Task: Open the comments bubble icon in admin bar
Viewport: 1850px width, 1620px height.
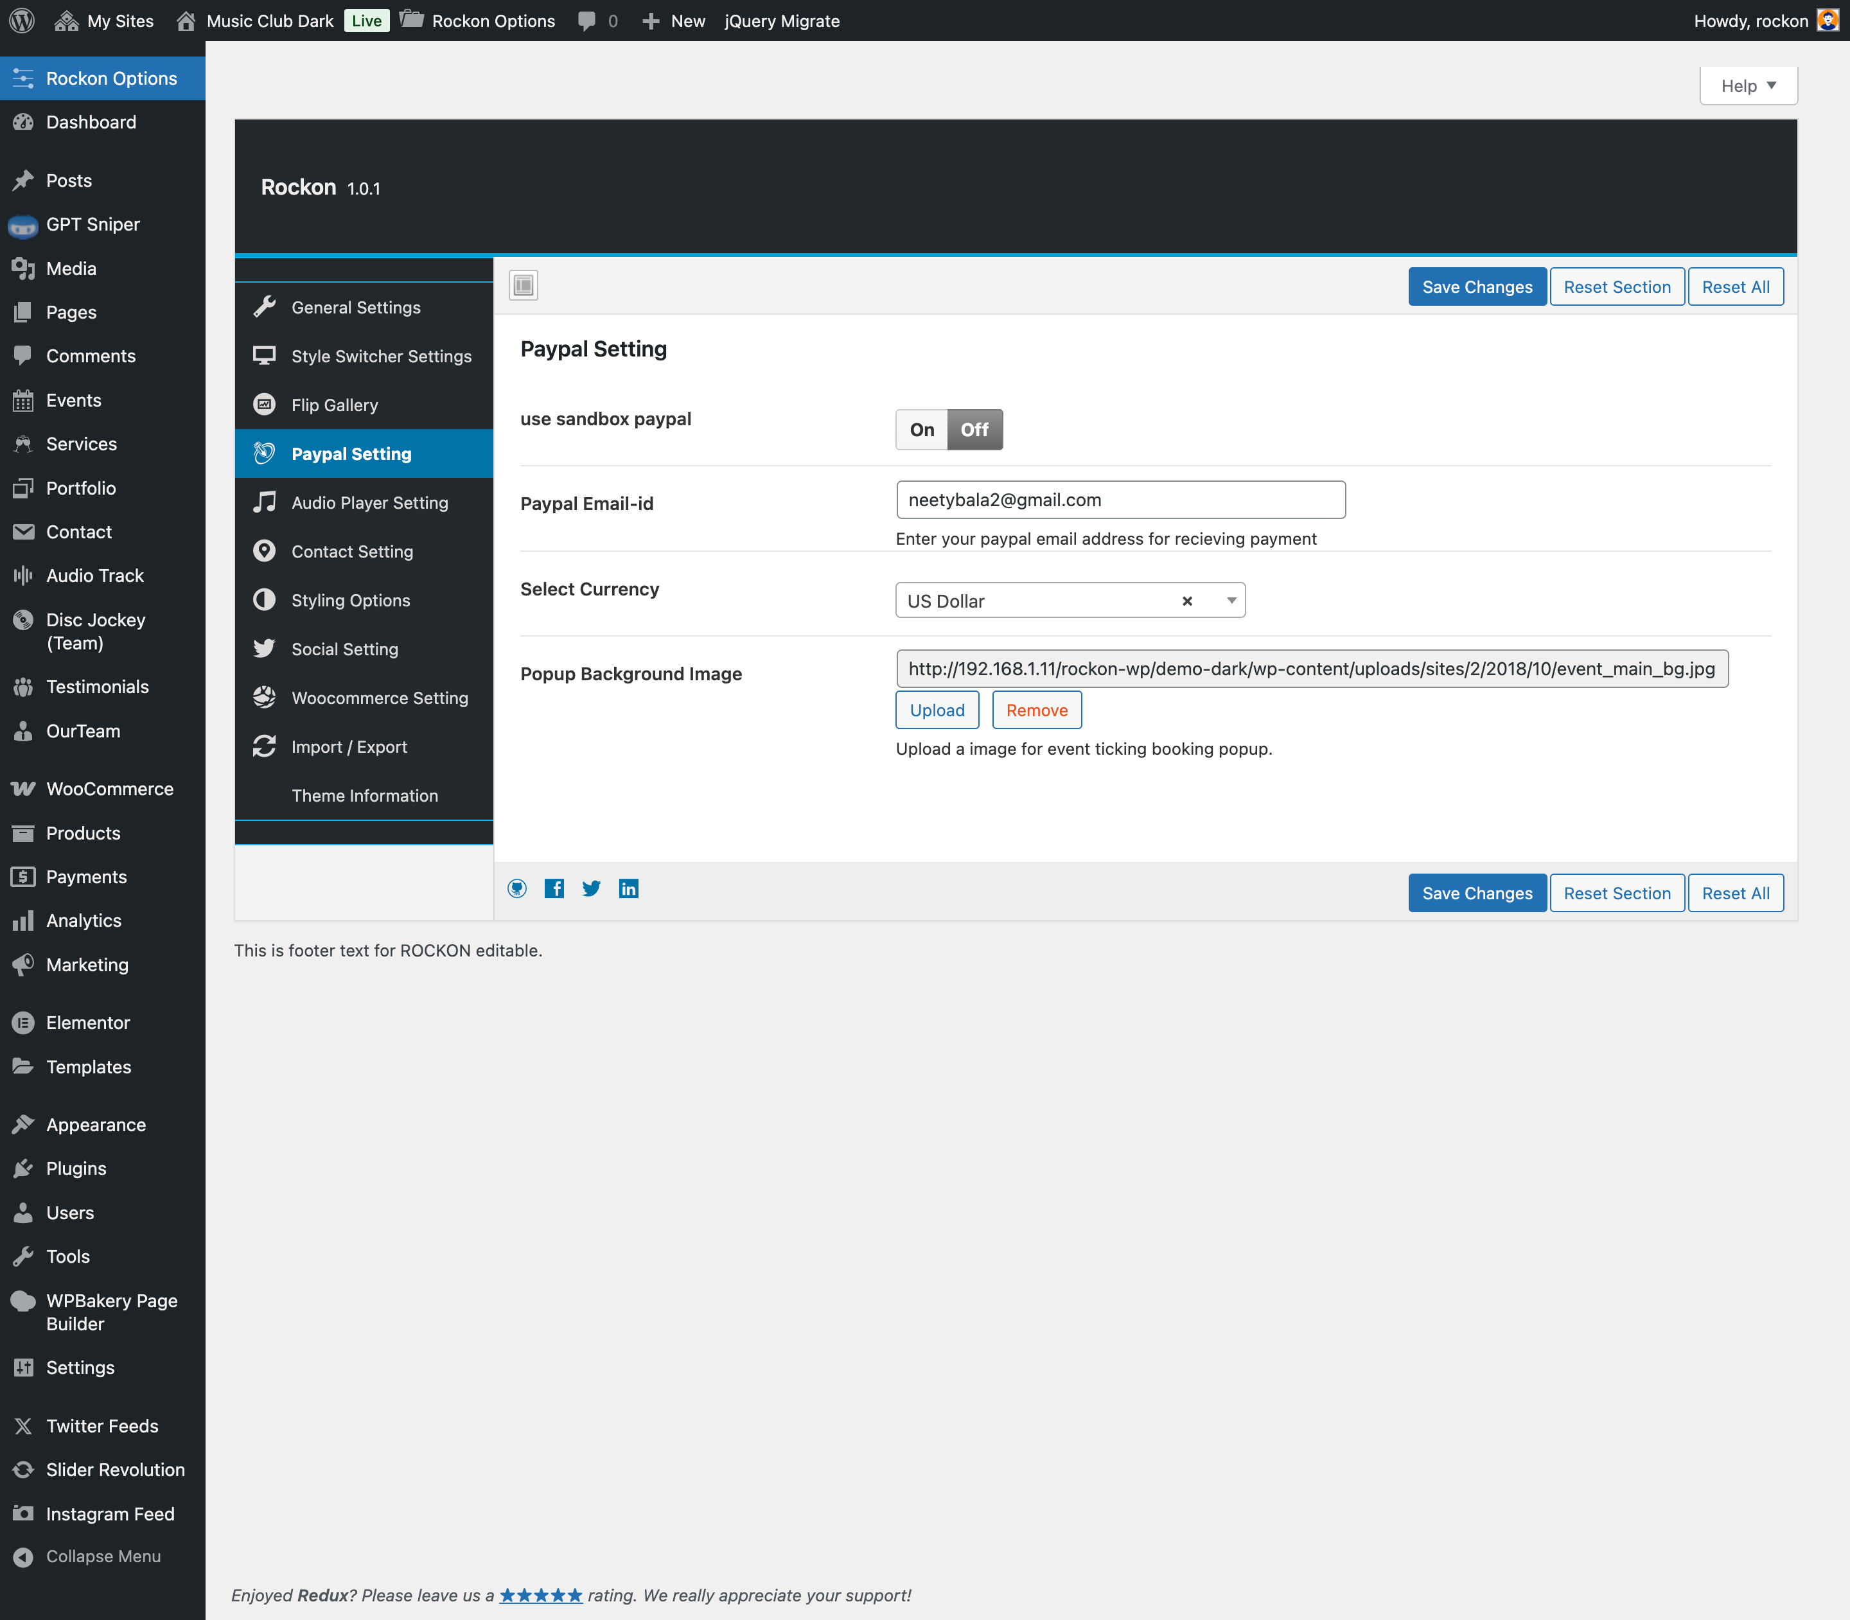Action: click(587, 21)
